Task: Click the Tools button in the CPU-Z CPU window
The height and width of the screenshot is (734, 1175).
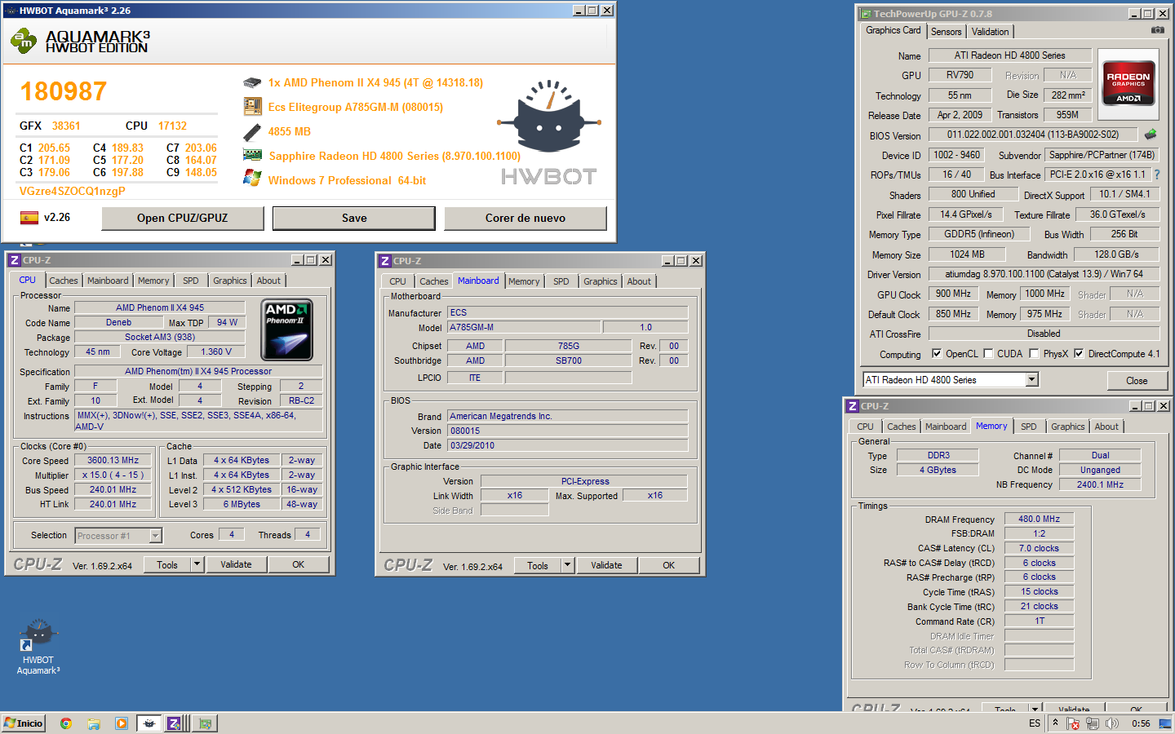Action: (x=167, y=564)
